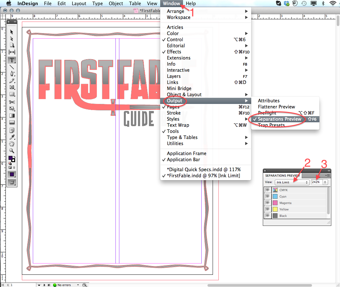Image resolution: width=340 pixels, height=287 pixels.
Task: Pick the Scissors tool
Action: point(12,102)
